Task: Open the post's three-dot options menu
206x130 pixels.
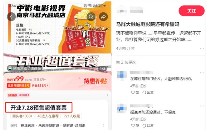Action: [x=202, y=49]
